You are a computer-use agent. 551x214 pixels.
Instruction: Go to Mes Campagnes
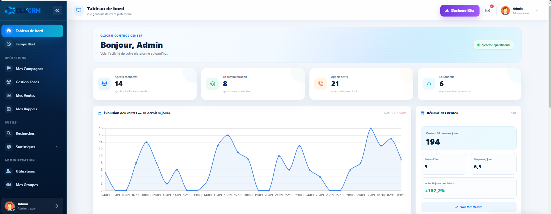32,69
